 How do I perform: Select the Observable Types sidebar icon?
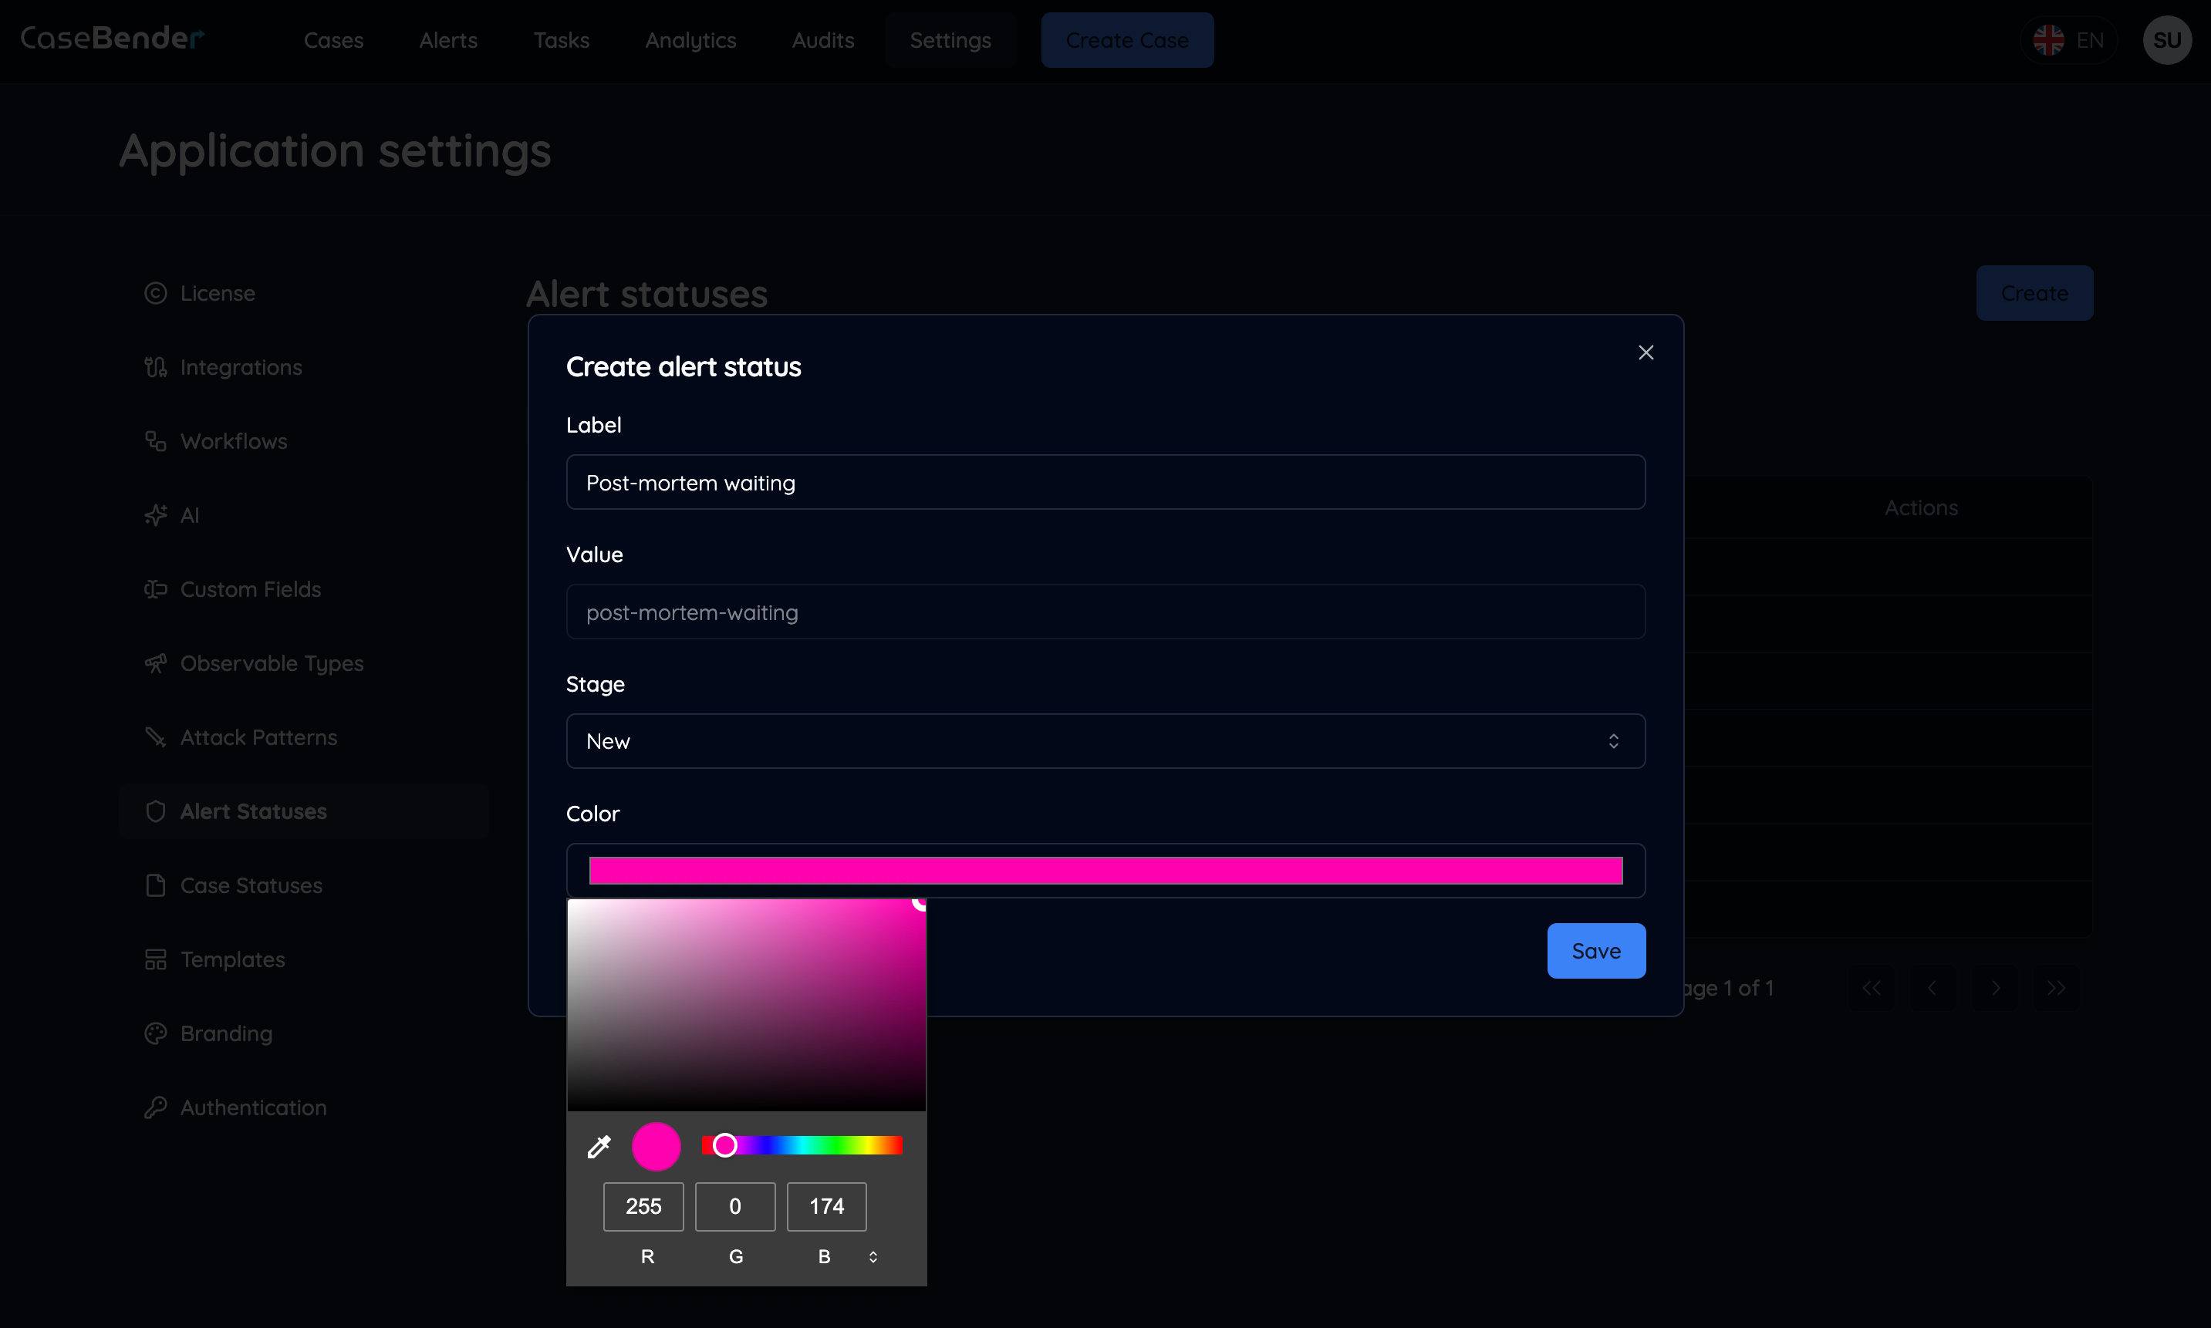156,662
